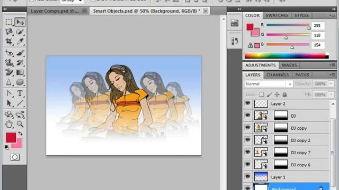339x190 pixels.
Task: Close the Smart Objects.psd document tab
Action: (206, 11)
